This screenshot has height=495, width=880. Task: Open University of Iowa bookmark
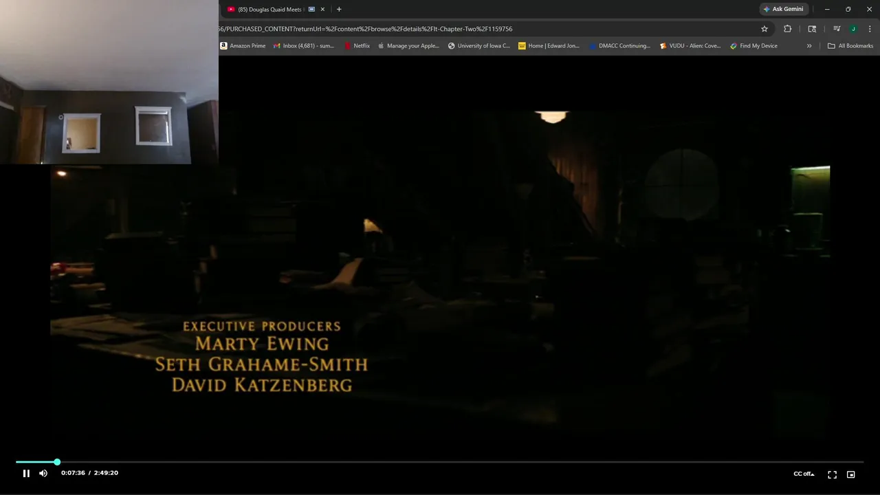pyautogui.click(x=479, y=46)
